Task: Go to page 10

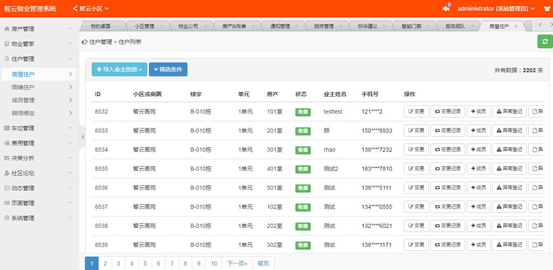Action: click(214, 264)
